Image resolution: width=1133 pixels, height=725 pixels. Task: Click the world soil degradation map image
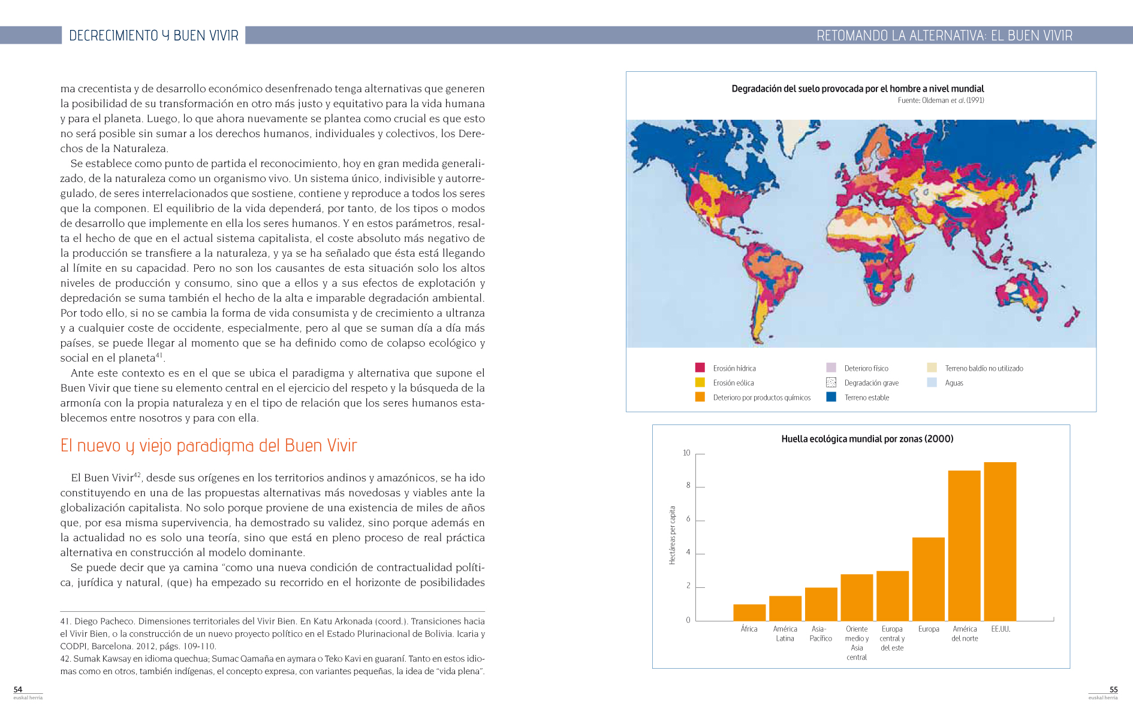[x=861, y=233]
